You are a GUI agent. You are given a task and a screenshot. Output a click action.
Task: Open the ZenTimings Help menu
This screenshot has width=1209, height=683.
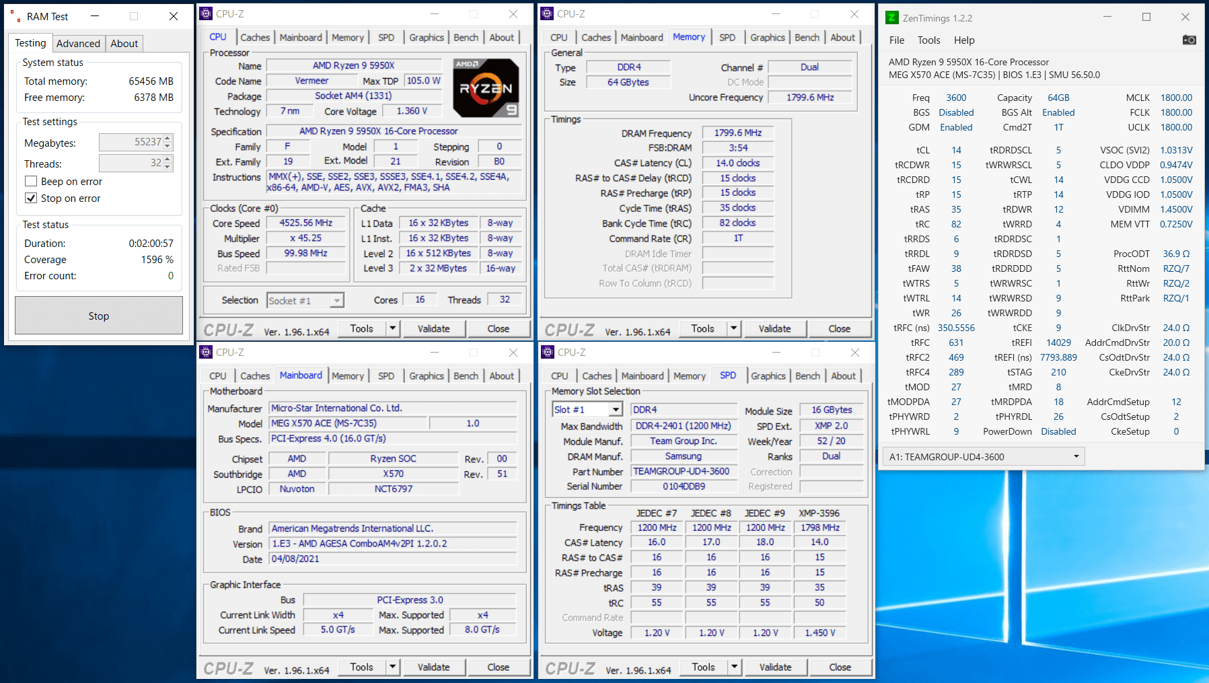click(x=964, y=40)
